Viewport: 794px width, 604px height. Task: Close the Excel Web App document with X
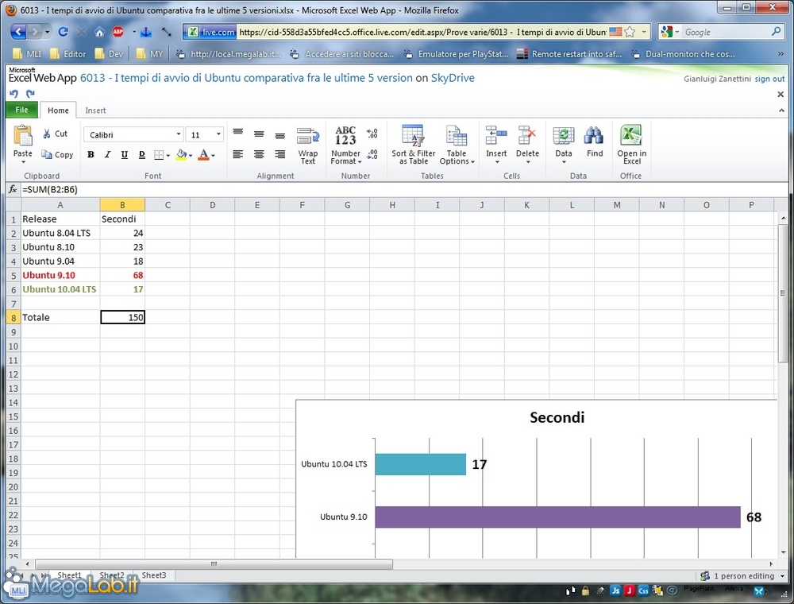click(781, 95)
